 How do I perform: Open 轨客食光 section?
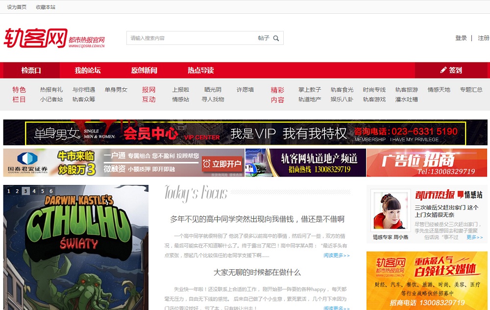point(342,90)
